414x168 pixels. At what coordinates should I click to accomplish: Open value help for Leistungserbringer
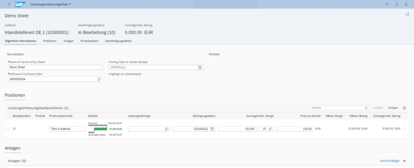point(167,129)
